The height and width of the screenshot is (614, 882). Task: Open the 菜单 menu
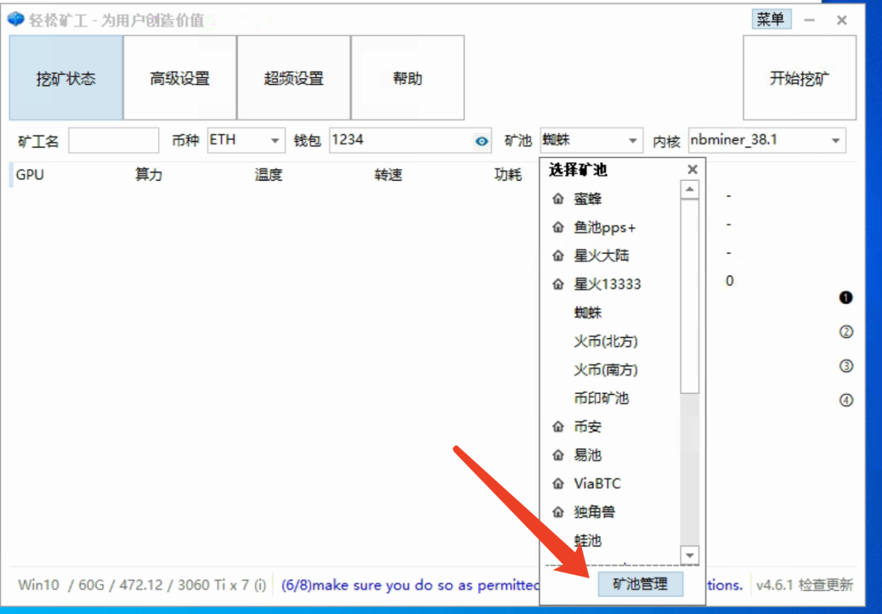[771, 19]
